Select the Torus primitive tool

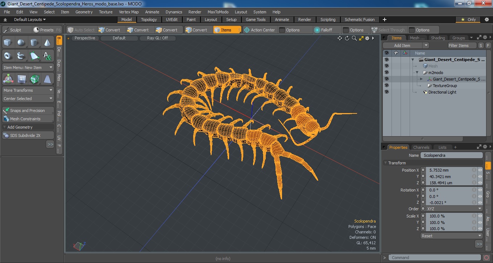pos(8,56)
